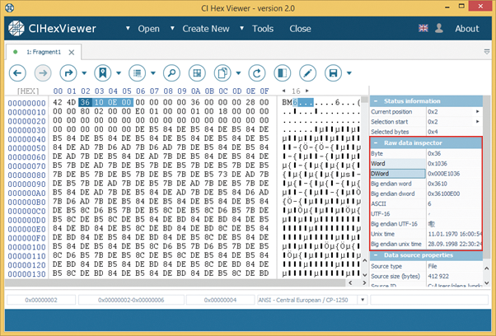
Task: Click the refresh circular arrow icon
Action: point(257,73)
